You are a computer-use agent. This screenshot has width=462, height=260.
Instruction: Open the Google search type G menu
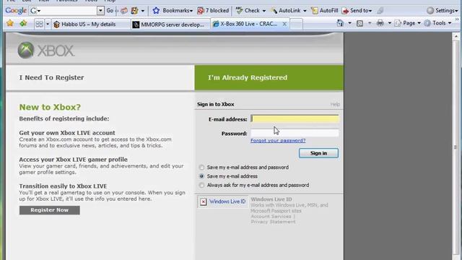(35, 11)
